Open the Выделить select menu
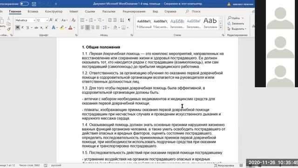The width and height of the screenshot is (298, 168). [237, 29]
